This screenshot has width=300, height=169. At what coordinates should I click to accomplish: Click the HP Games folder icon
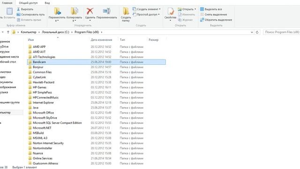point(30,87)
